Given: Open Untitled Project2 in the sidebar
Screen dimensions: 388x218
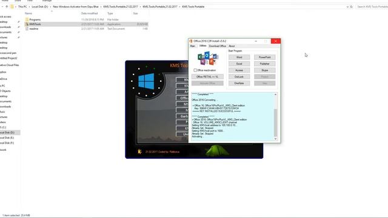Looking at the screenshot, I should [x=8, y=58].
